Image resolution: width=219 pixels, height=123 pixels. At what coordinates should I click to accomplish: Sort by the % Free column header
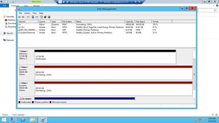(162, 22)
